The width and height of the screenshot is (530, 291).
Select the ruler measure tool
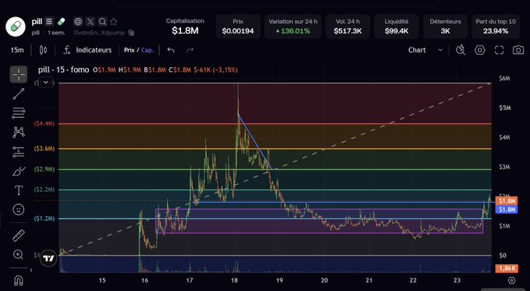coord(19,236)
